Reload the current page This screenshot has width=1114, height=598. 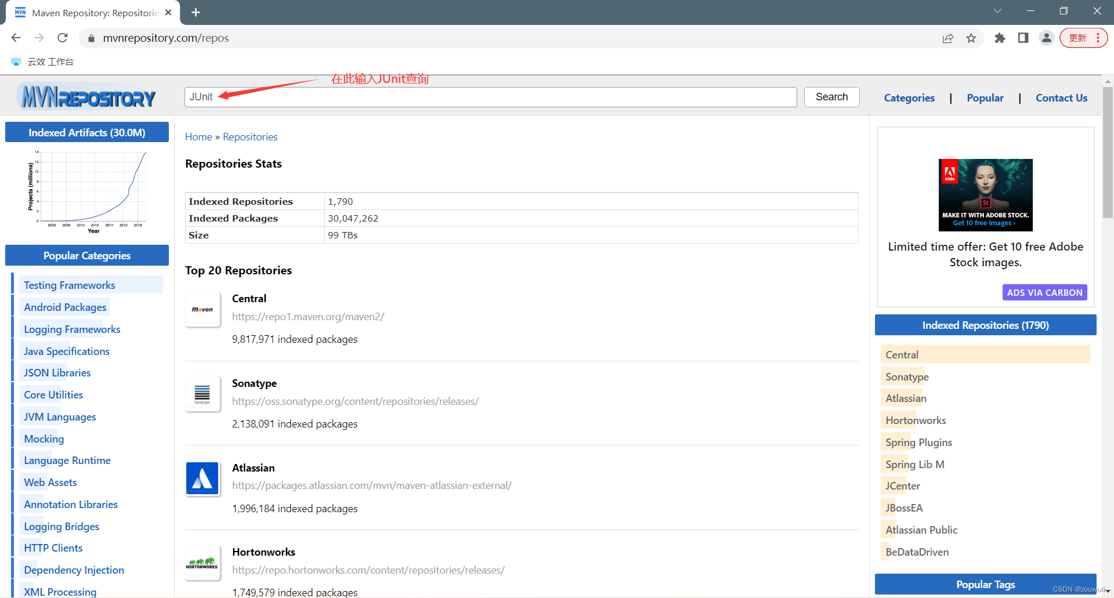(x=63, y=38)
